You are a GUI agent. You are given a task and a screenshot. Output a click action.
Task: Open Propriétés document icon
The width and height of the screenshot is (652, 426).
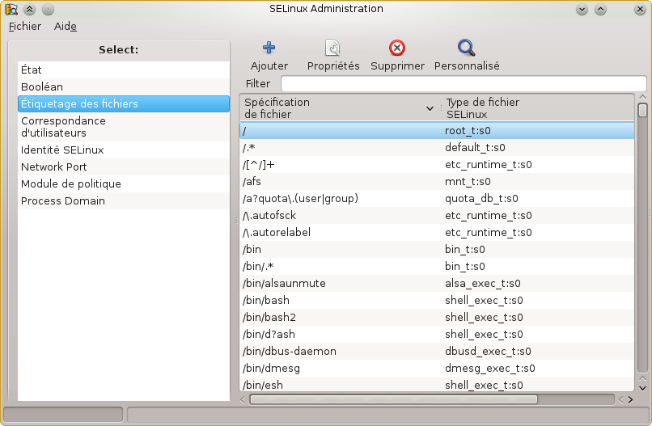[x=333, y=48]
